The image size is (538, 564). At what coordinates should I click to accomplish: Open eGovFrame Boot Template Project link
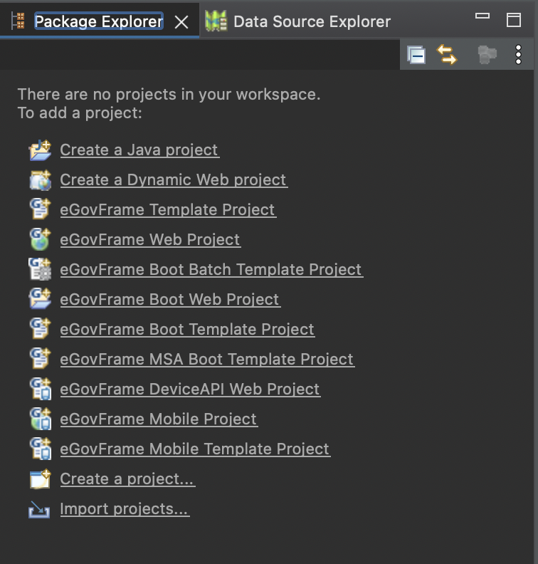click(x=187, y=329)
